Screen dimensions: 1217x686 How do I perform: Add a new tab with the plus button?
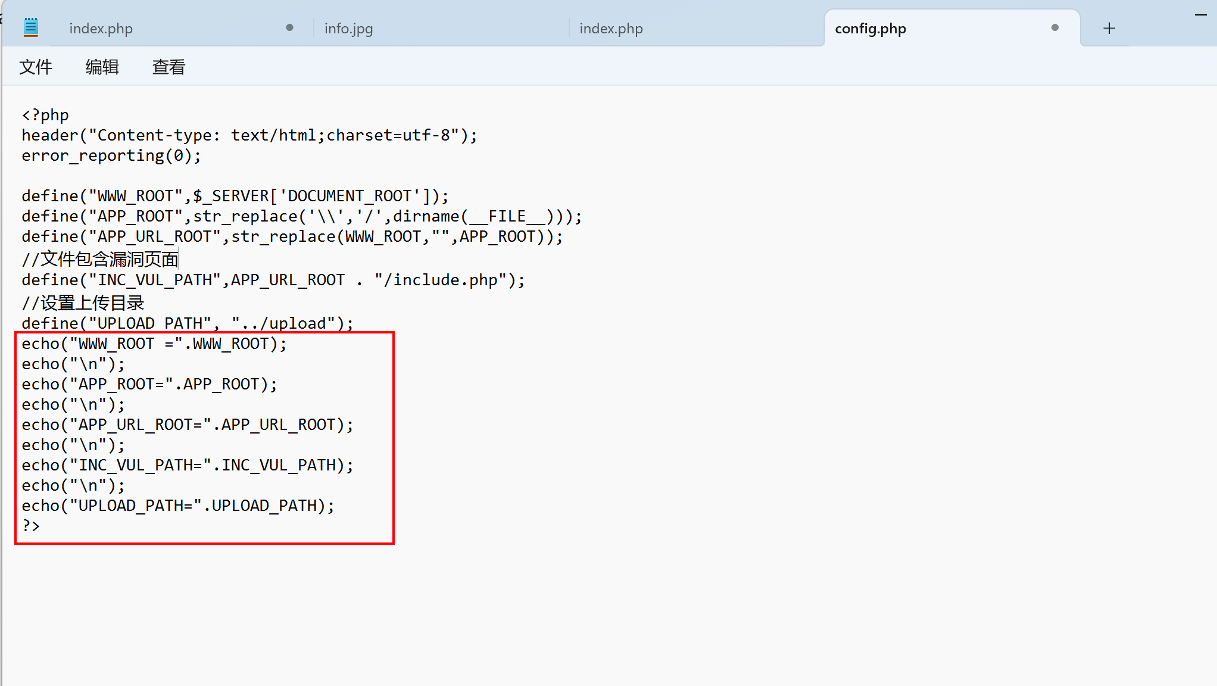1109,28
